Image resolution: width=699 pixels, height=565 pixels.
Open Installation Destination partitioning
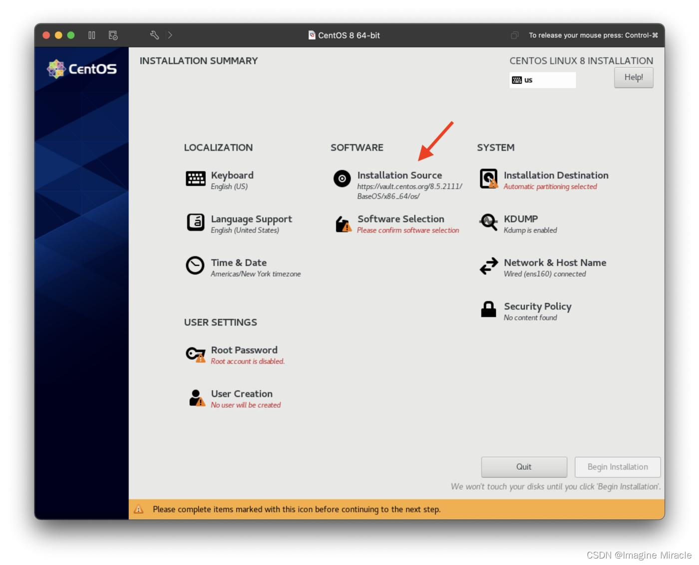click(x=555, y=175)
